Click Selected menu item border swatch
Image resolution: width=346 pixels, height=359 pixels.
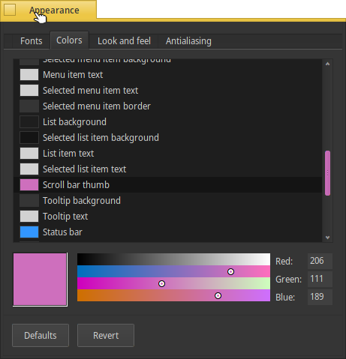[x=29, y=106]
